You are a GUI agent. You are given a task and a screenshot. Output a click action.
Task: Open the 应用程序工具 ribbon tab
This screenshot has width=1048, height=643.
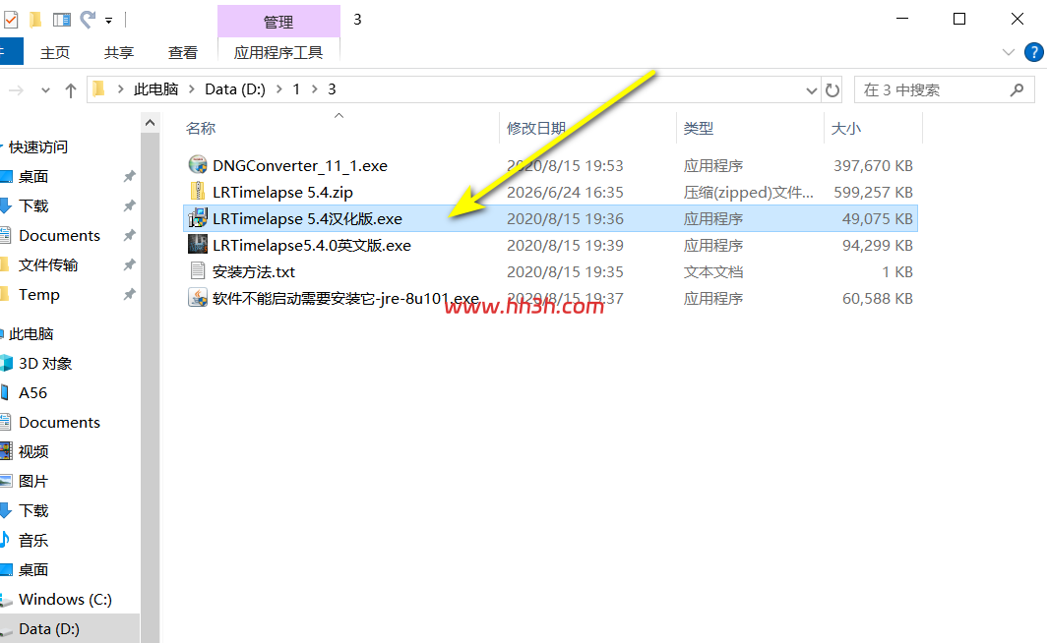click(x=278, y=53)
